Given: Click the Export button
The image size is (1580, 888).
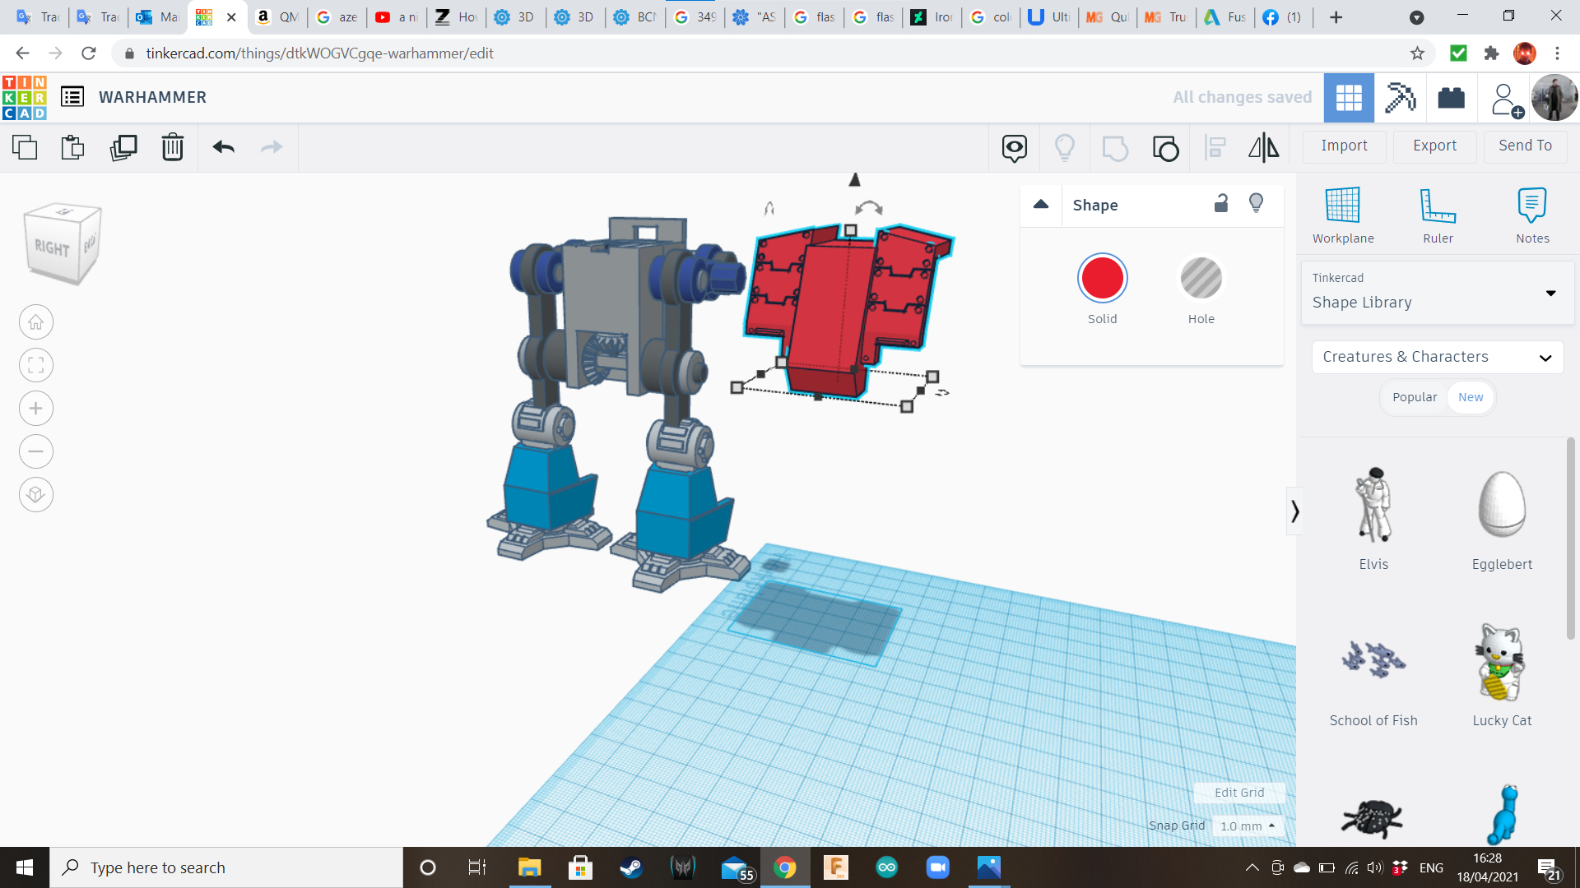Looking at the screenshot, I should (x=1434, y=146).
